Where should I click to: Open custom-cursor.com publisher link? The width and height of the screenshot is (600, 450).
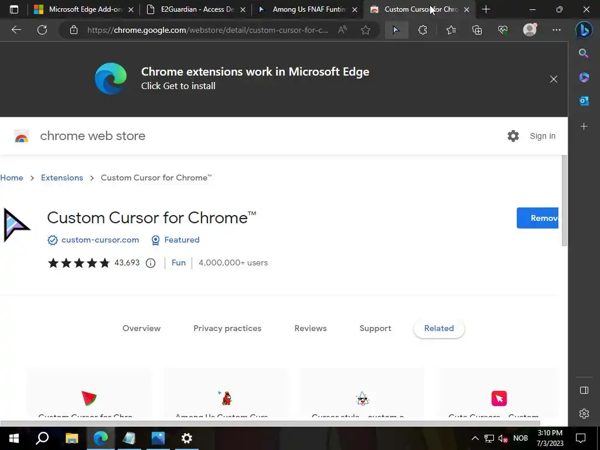(x=100, y=240)
